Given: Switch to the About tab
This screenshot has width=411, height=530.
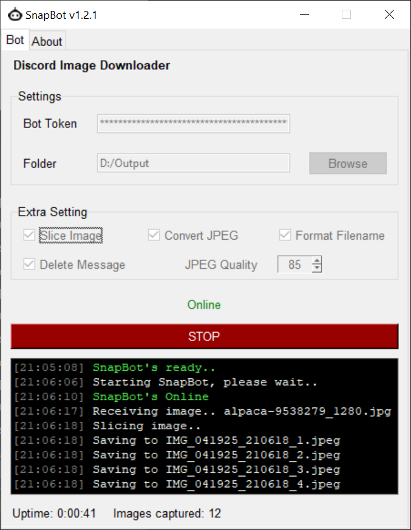Looking at the screenshot, I should click(47, 41).
